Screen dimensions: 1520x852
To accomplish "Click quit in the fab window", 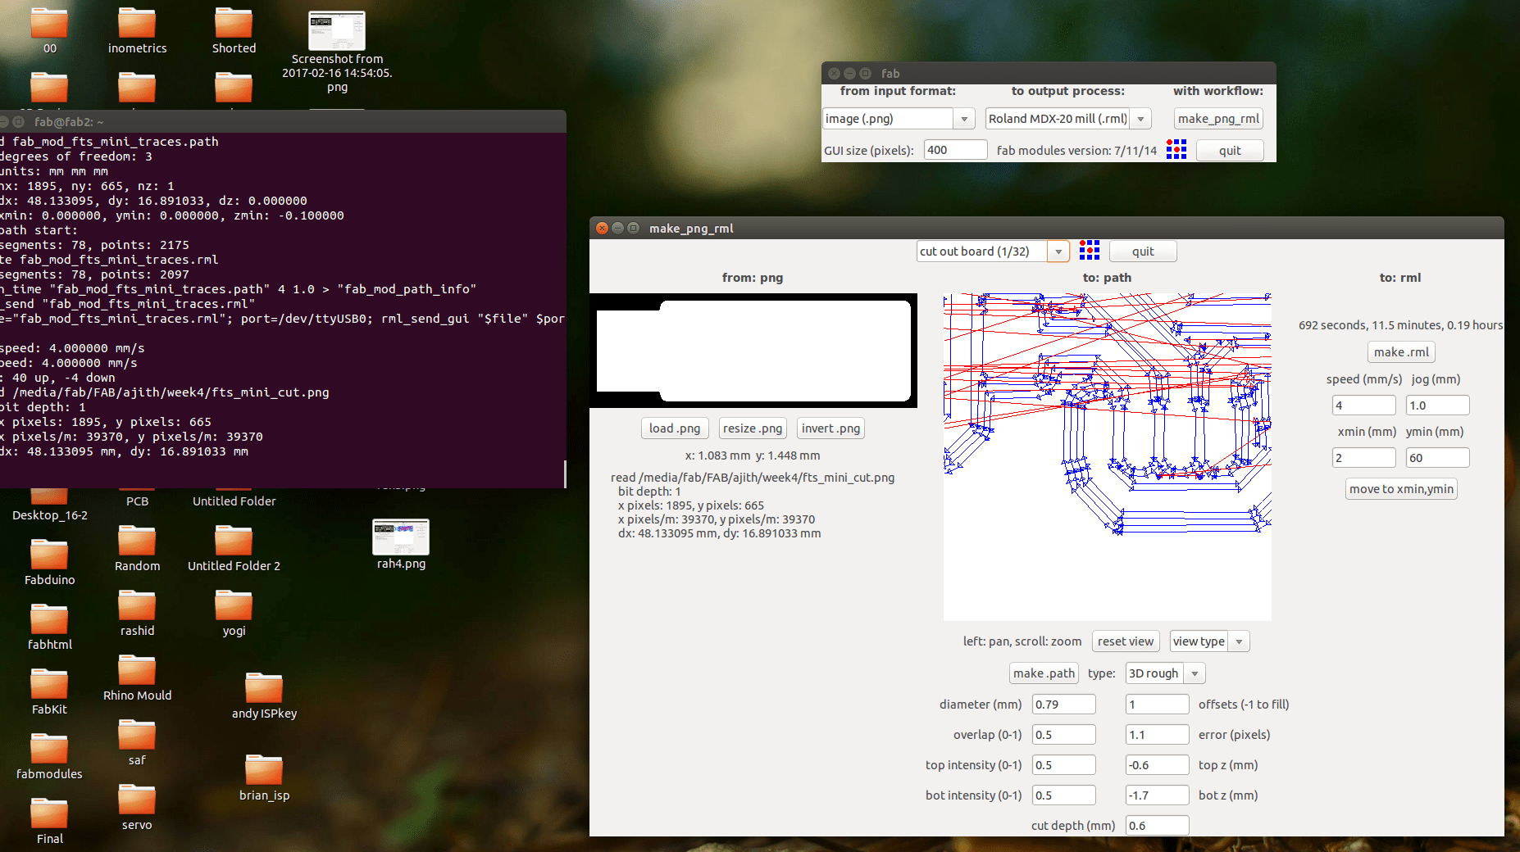I will click(x=1230, y=151).
